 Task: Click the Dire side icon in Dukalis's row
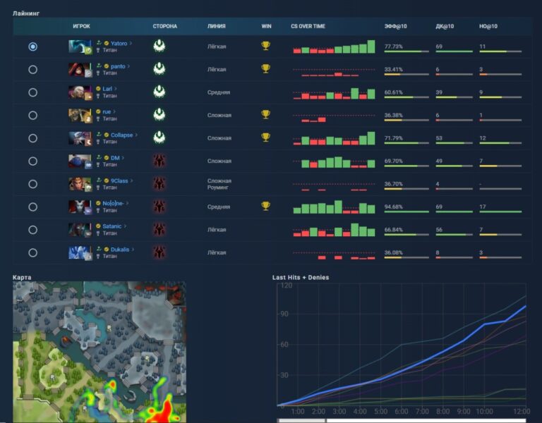click(x=159, y=252)
